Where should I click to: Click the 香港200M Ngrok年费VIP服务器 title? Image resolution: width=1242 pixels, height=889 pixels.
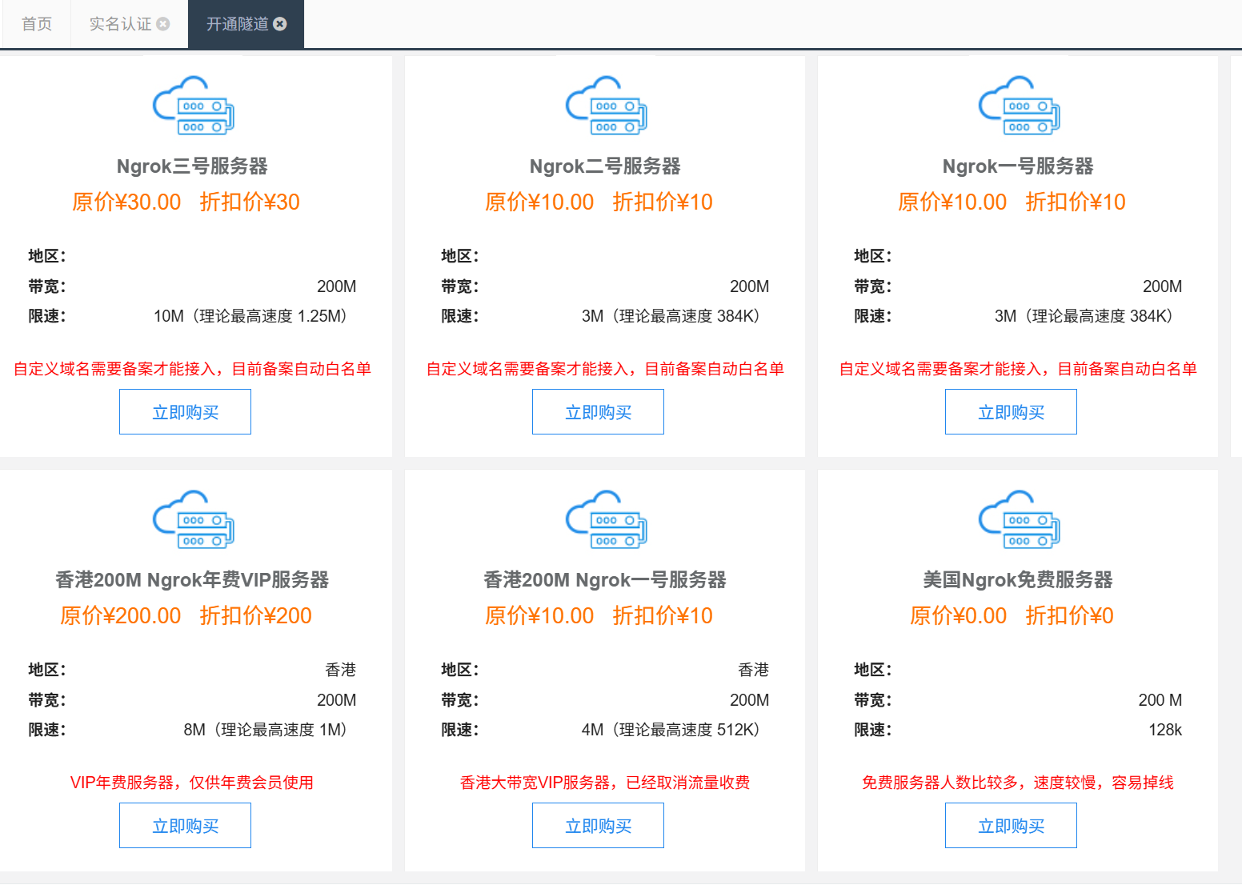tap(192, 580)
